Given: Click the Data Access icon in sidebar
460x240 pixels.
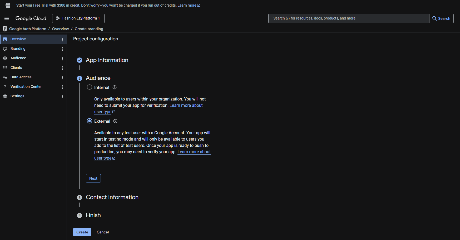Looking at the screenshot, I should pyautogui.click(x=5, y=77).
